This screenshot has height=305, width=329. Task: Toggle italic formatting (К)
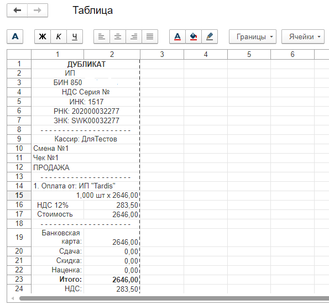point(59,36)
